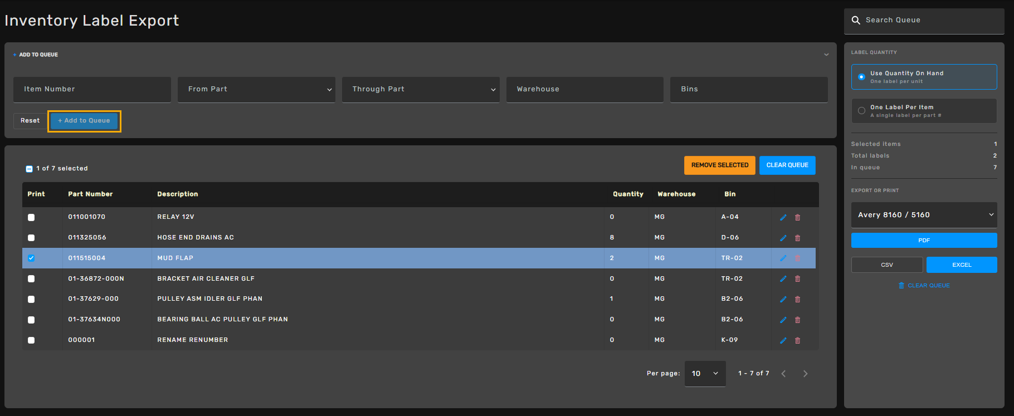Click the Warehouse input field
Viewport: 1014px width, 416px height.
(x=585, y=89)
